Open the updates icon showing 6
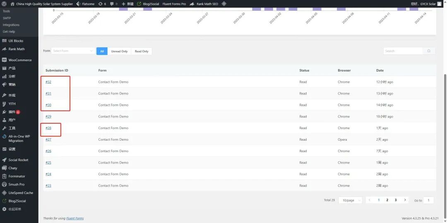This screenshot has height=223, width=447. point(102,4)
